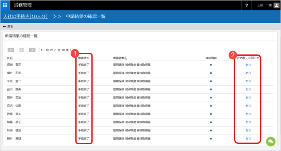Open help with the question mark icon
Viewport: 281px width, 151px height.
(x=247, y=6)
